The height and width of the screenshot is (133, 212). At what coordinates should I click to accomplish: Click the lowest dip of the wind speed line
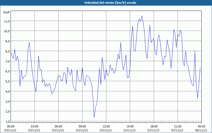(94, 117)
